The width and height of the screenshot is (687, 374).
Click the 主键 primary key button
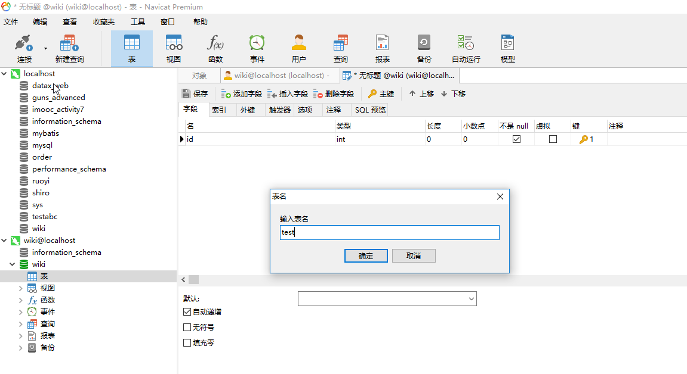(x=381, y=93)
